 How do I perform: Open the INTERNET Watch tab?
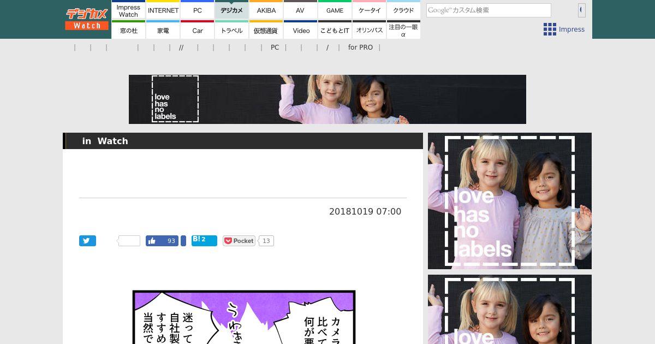(x=163, y=10)
